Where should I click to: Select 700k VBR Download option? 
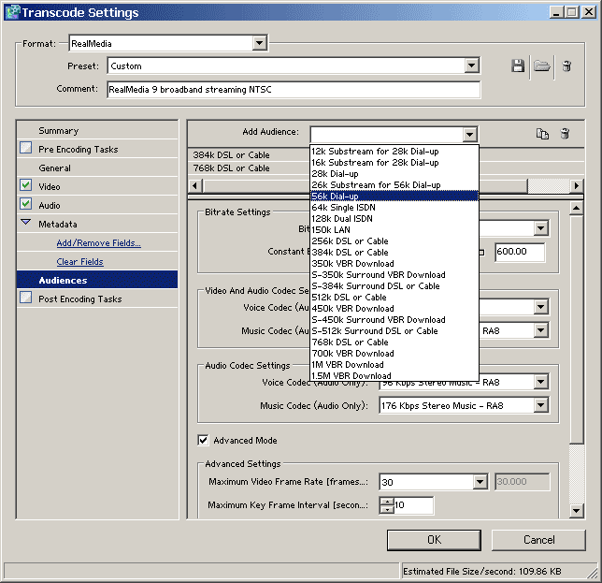[x=394, y=353]
